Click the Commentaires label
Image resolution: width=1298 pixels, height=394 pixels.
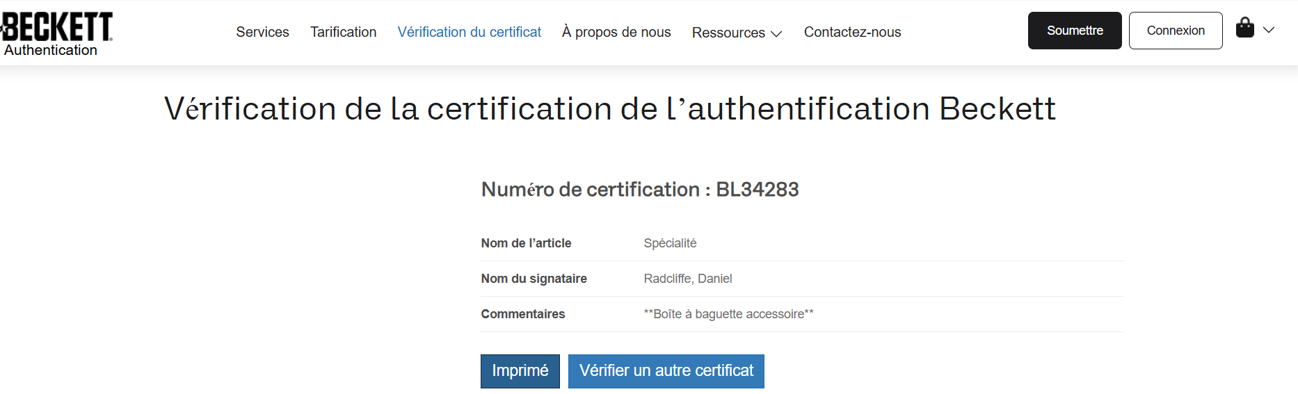(523, 314)
